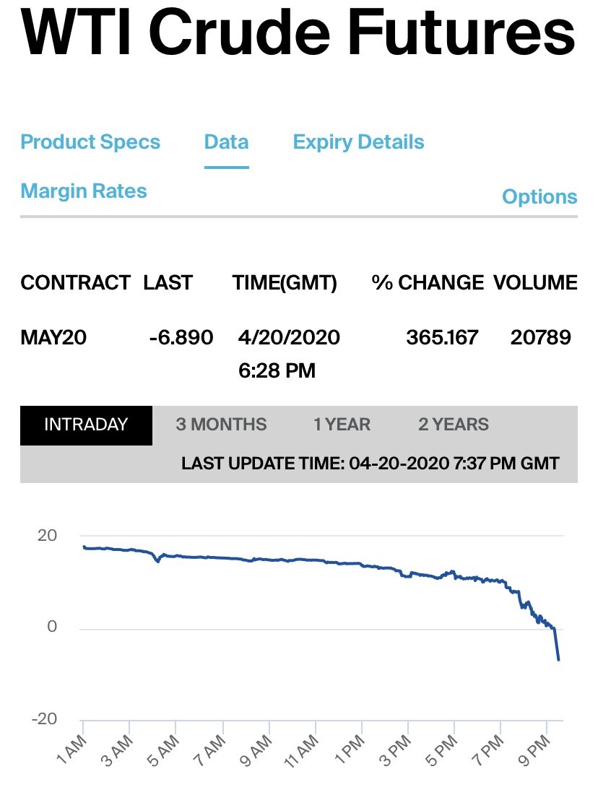Click the CONTRACT column header
Viewport: 598px width, 795px height.
pyautogui.click(x=75, y=282)
